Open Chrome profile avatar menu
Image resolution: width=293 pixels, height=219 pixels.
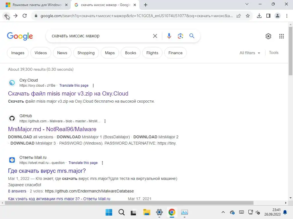pyautogui.click(x=278, y=16)
